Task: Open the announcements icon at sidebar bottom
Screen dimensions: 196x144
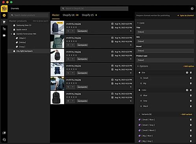Action: coord(4,133)
